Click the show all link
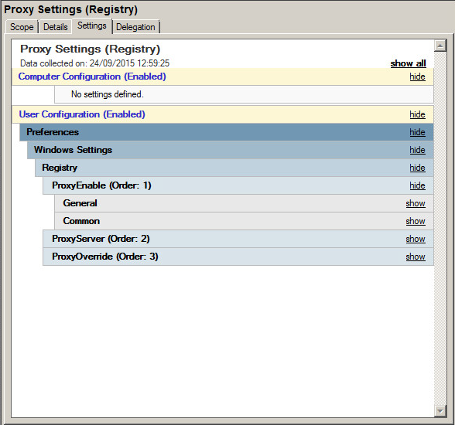This screenshot has height=425, width=455. pos(408,63)
